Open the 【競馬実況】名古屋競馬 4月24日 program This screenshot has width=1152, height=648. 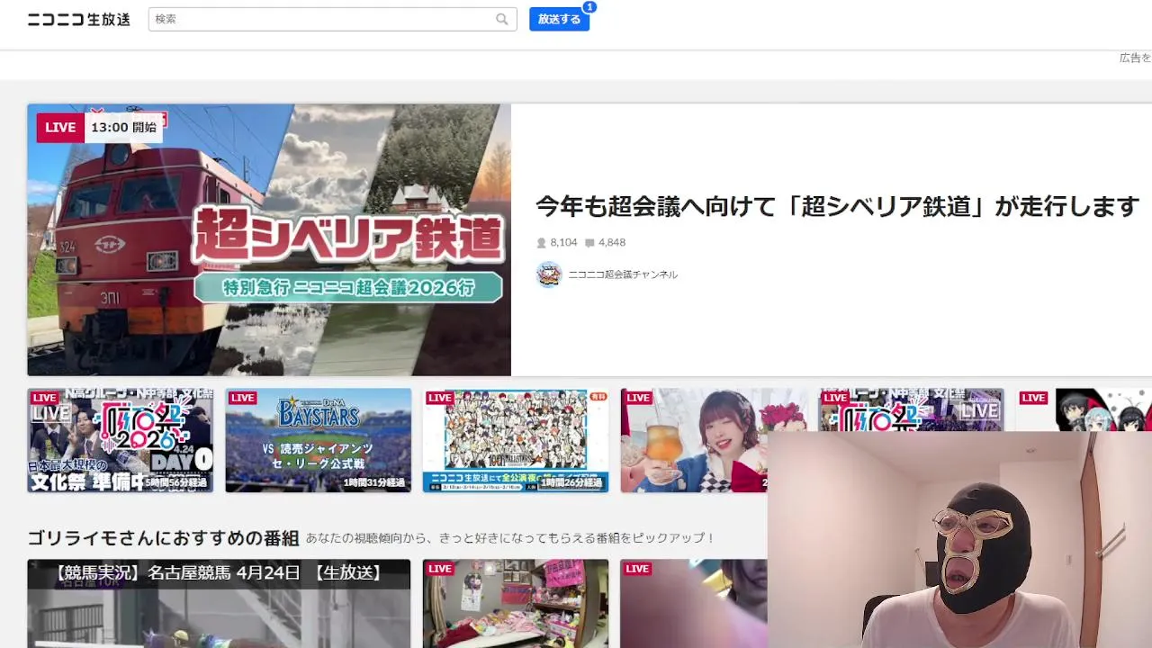219,603
